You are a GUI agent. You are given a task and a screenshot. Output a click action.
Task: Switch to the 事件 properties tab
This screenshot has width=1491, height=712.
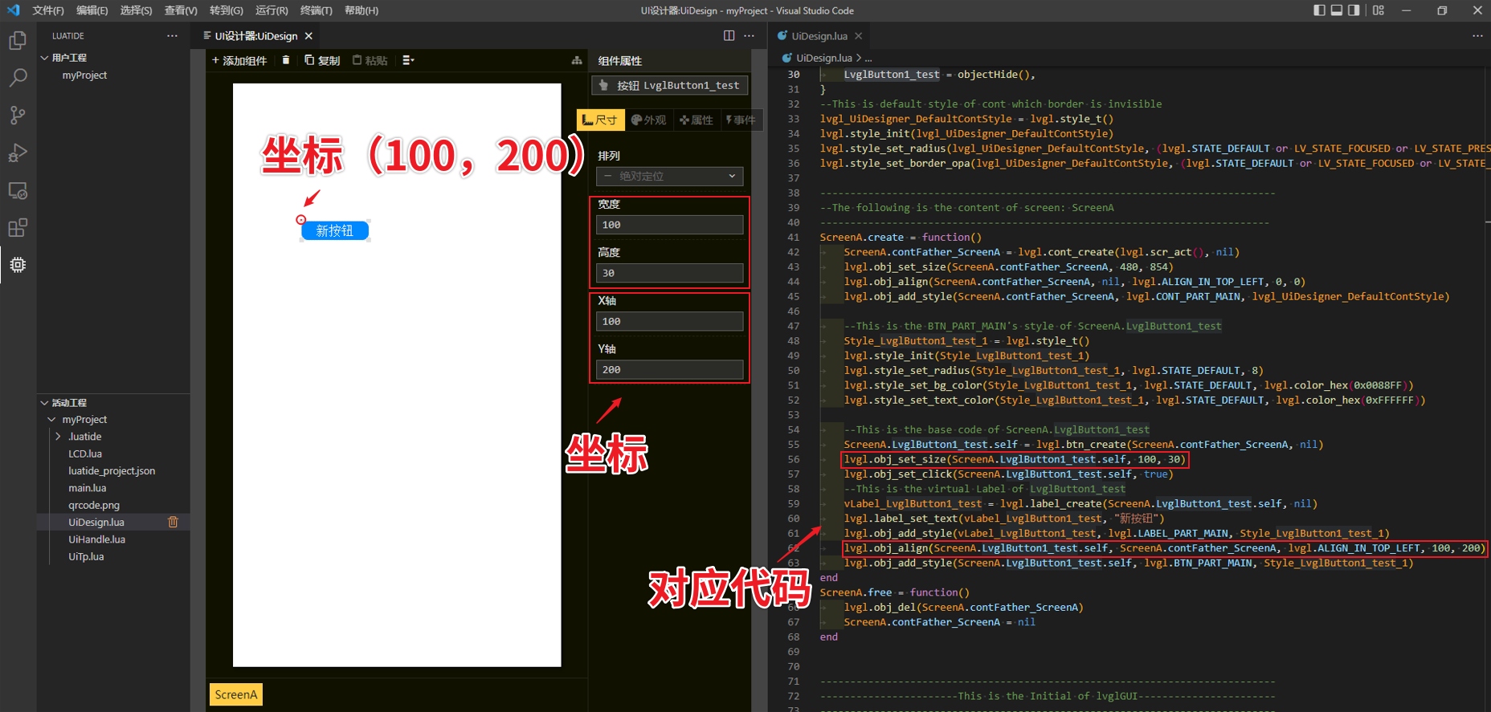741,120
